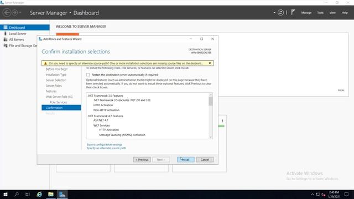This screenshot has width=354, height=199.
Task: Launch Internet Explorer from the taskbar
Action: [39, 194]
